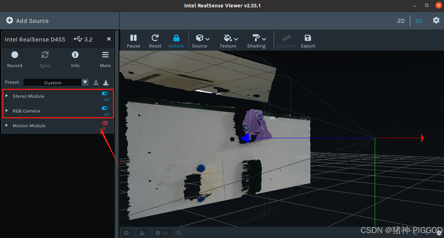
Task: Reset the 3D view
Action: pos(155,41)
